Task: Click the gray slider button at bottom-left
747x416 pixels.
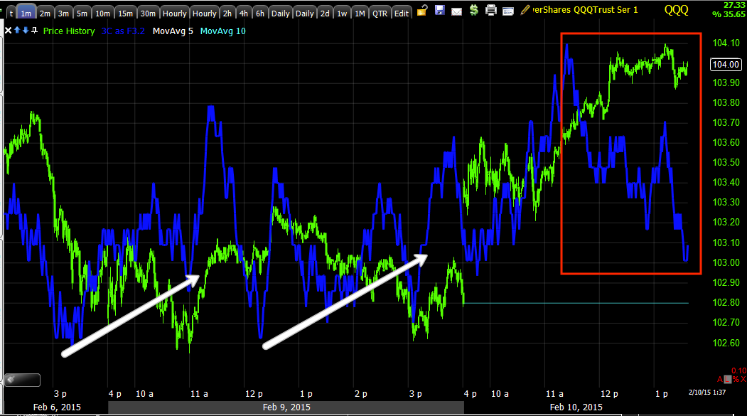Action: (x=22, y=380)
